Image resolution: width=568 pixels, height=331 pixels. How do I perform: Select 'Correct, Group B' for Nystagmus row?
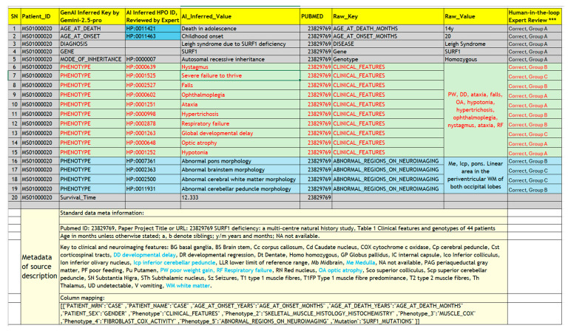(x=534, y=67)
